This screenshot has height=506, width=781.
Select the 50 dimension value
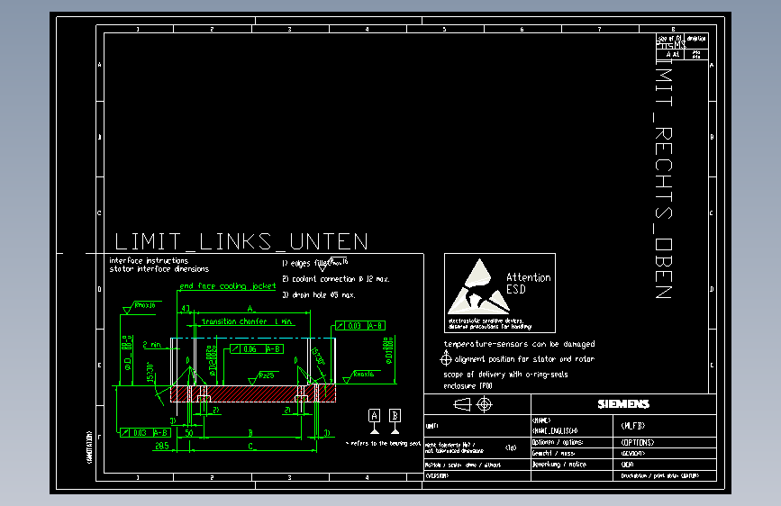tap(189, 433)
